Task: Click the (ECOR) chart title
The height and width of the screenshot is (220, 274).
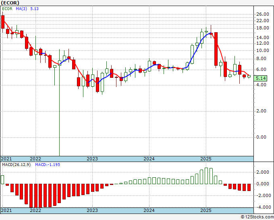Action: coord(10,3)
